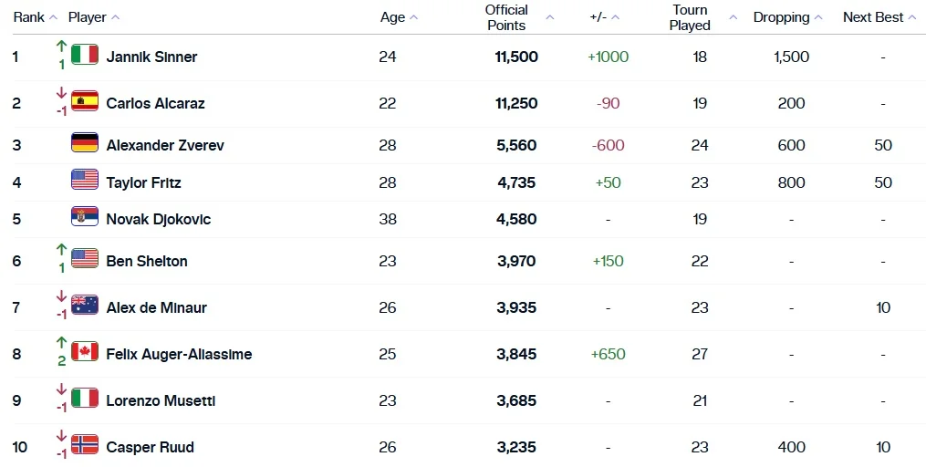Click Novak Djokovic's Serbian flag icon

(x=84, y=217)
